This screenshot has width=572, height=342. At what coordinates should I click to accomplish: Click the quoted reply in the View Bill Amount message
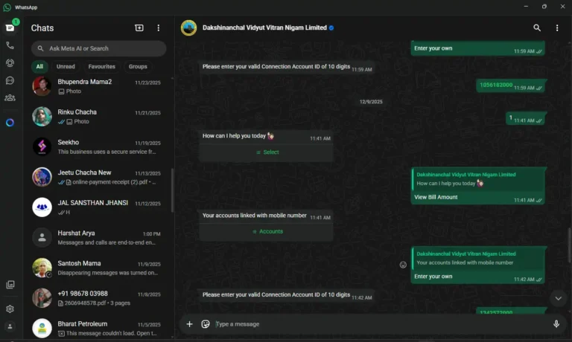[478, 179]
